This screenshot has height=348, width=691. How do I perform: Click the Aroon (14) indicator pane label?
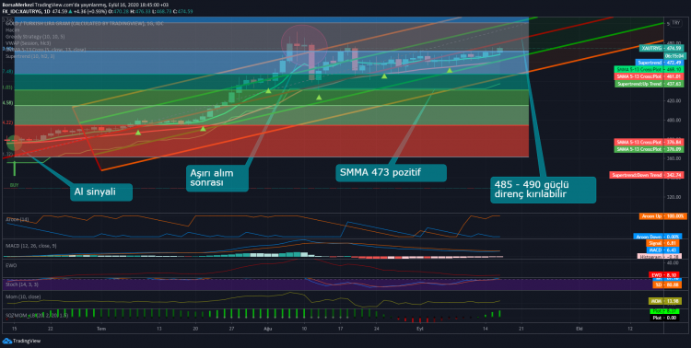18,219
